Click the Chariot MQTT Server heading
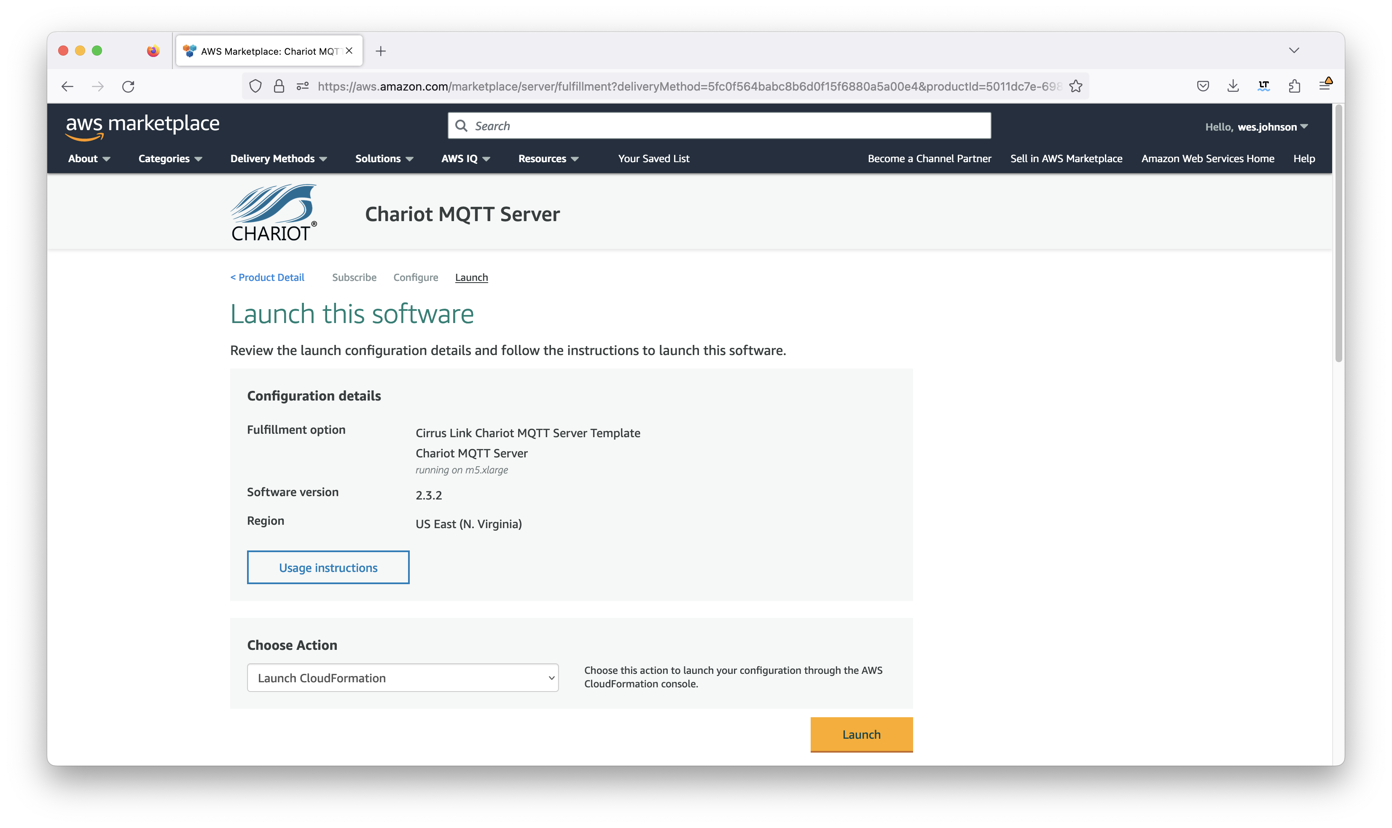This screenshot has width=1392, height=828. [462, 214]
